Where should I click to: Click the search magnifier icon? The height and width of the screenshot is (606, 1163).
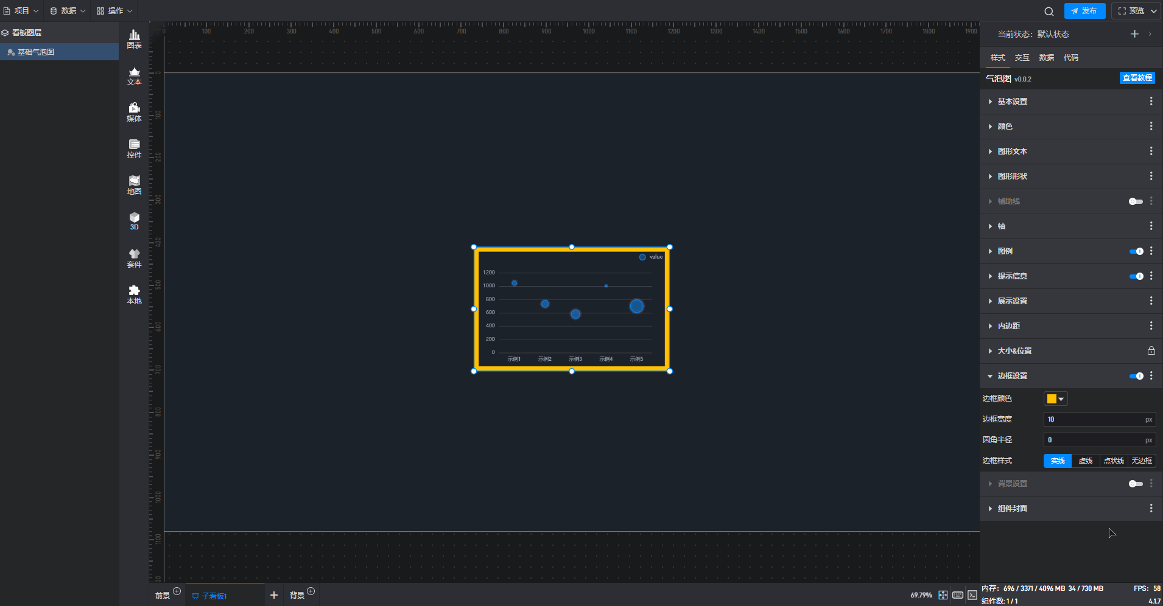point(1049,11)
